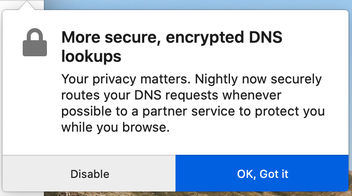Click blank space under the padlock icon
The image size is (352, 196).
click(x=34, y=103)
